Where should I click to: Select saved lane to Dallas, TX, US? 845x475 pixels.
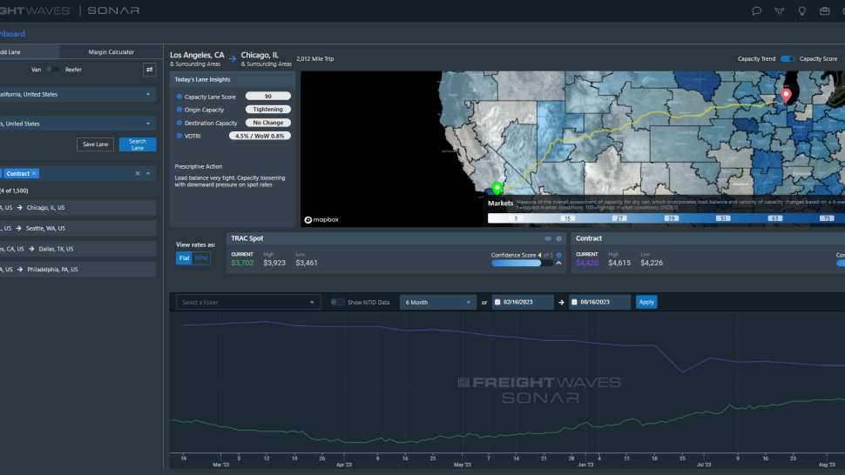click(x=78, y=249)
